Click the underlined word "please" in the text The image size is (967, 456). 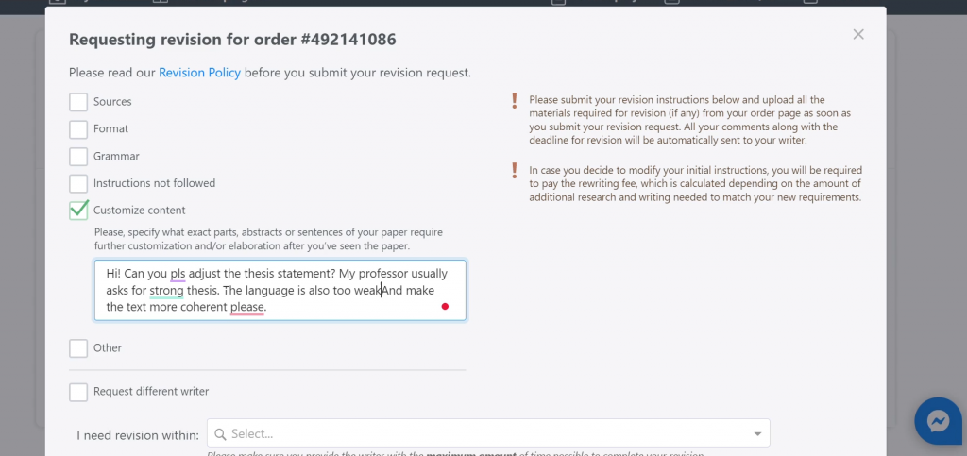click(247, 307)
